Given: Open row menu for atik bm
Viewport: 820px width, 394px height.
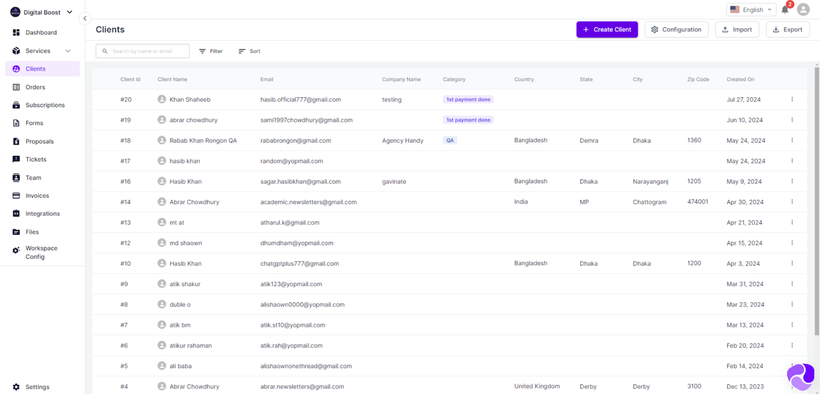Looking at the screenshot, I should [792, 325].
